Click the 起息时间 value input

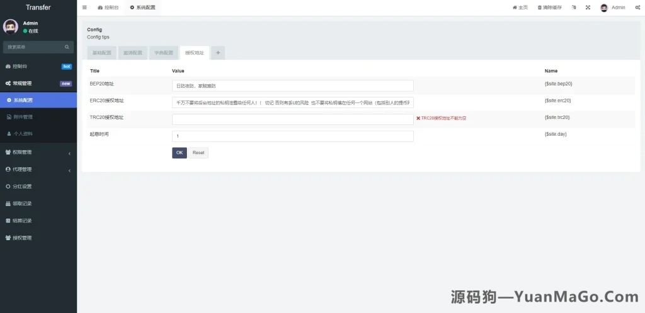[292, 136]
